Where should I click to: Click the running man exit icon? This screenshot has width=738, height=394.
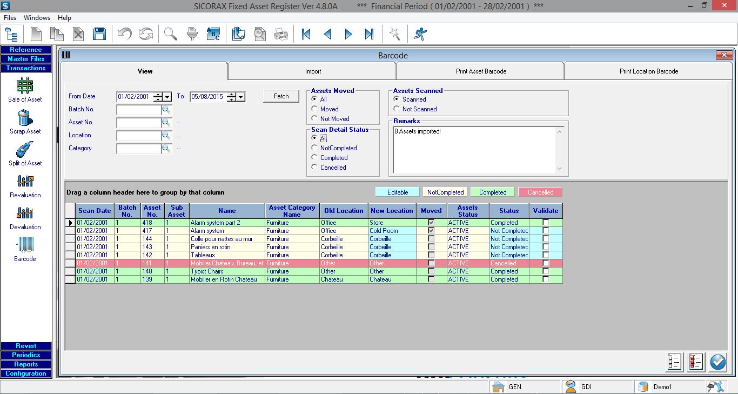(420, 35)
